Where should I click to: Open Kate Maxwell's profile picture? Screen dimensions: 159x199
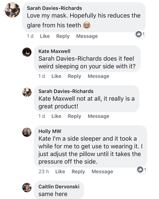point(27,52)
